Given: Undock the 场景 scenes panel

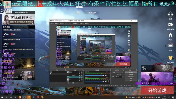Looking at the screenshot, I should click(66, 70).
